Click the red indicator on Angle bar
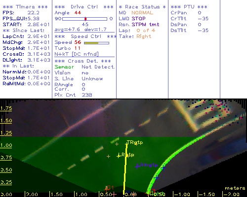 tap(85, 19)
